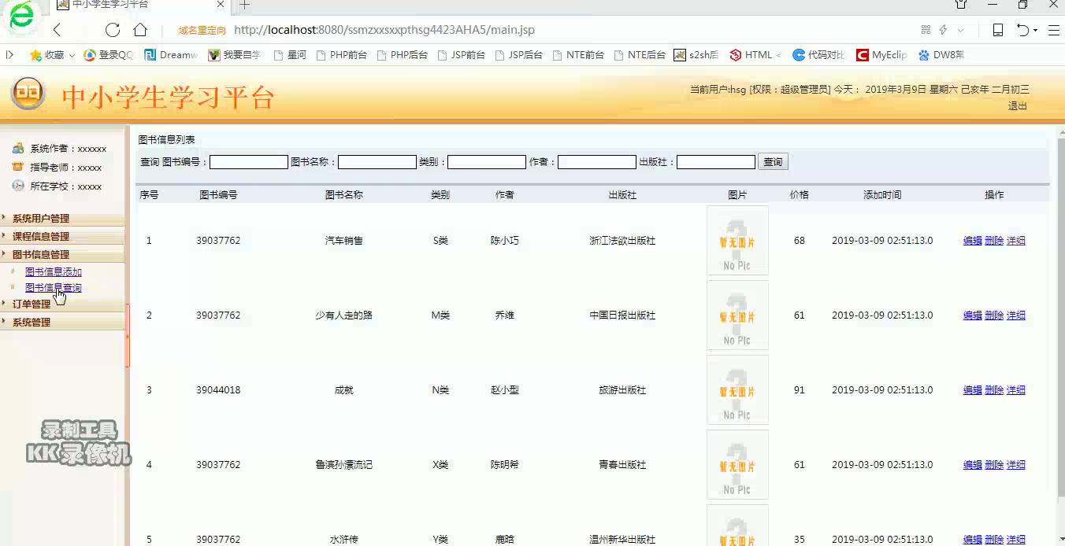Click the 查询 search button

pyautogui.click(x=773, y=162)
